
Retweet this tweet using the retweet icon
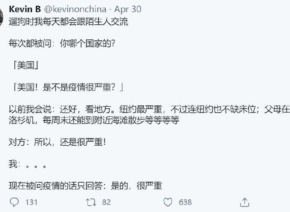click(x=90, y=202)
